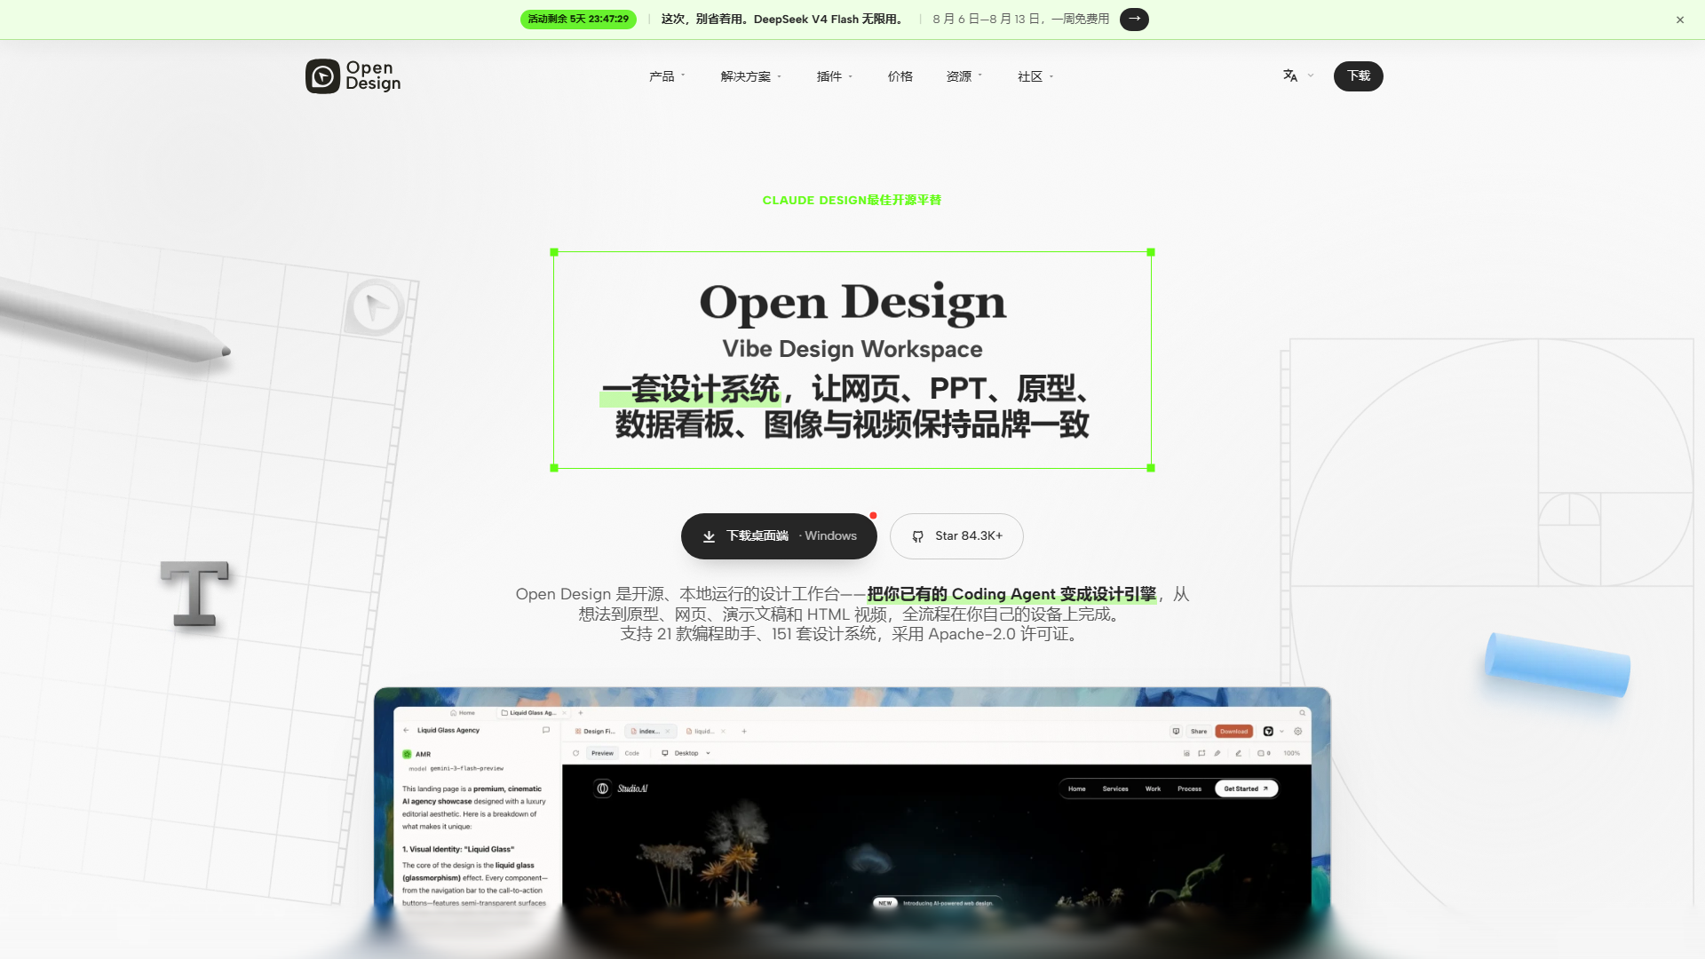Switch to Code mode toggle
1705x959 pixels.
631,753
